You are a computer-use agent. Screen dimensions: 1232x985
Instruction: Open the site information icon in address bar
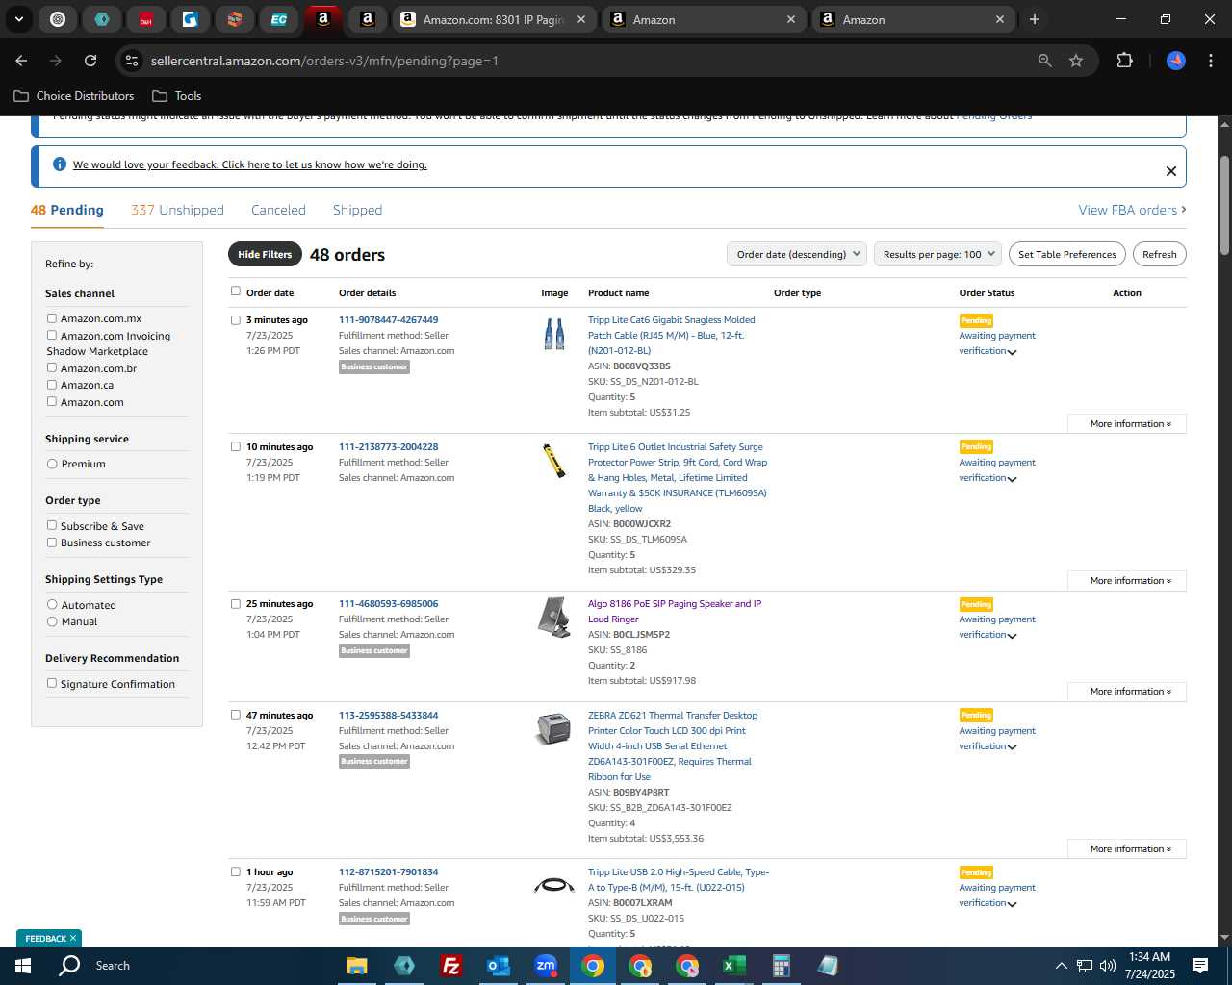pos(133,61)
